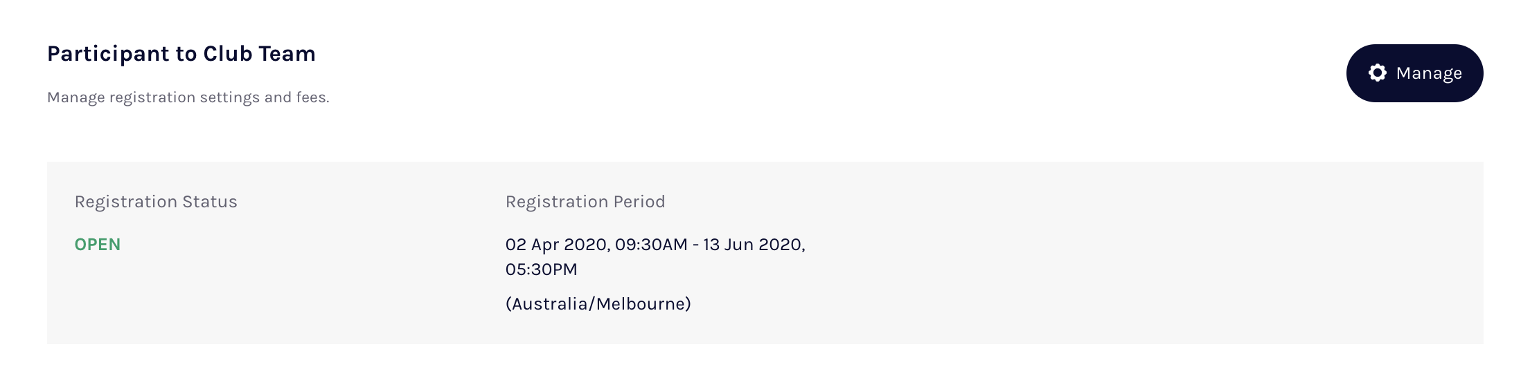Viewport: 1539px width, 369px height.
Task: Click the end time 05:30PM
Action: click(541, 269)
